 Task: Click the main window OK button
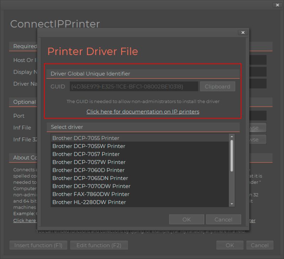point(230,245)
